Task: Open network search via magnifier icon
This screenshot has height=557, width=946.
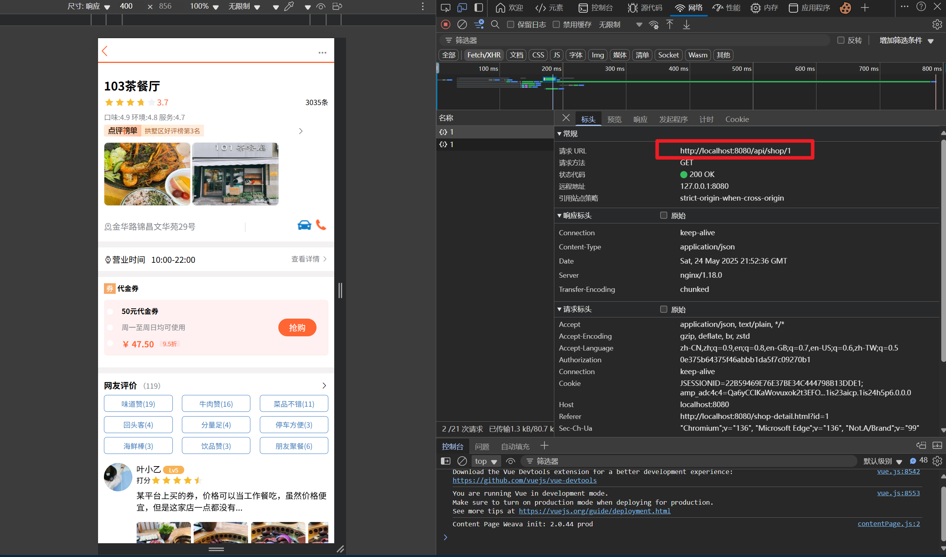Action: (495, 24)
